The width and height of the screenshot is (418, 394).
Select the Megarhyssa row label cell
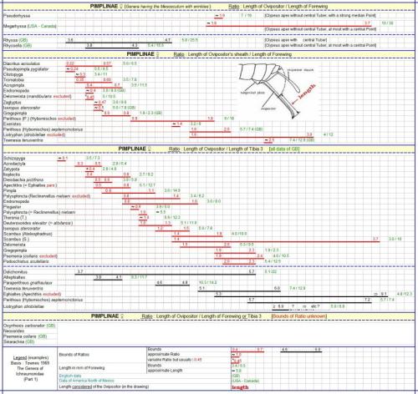pos(30,26)
